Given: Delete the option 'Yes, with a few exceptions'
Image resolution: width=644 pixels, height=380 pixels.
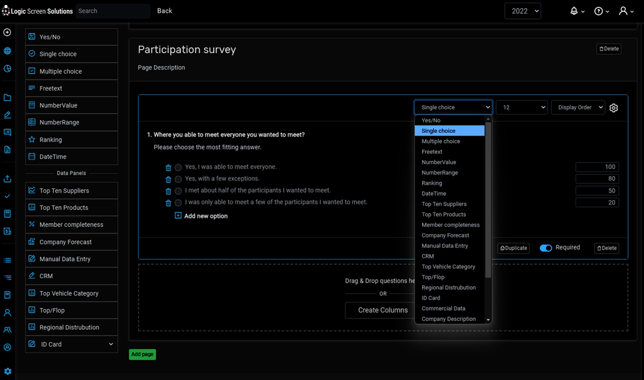Looking at the screenshot, I should [x=169, y=179].
